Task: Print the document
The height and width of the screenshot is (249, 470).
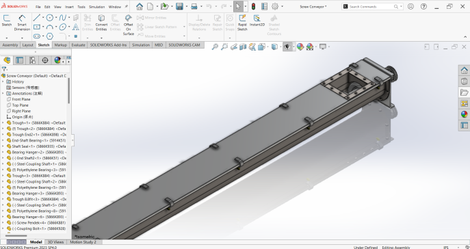Action: [194, 6]
